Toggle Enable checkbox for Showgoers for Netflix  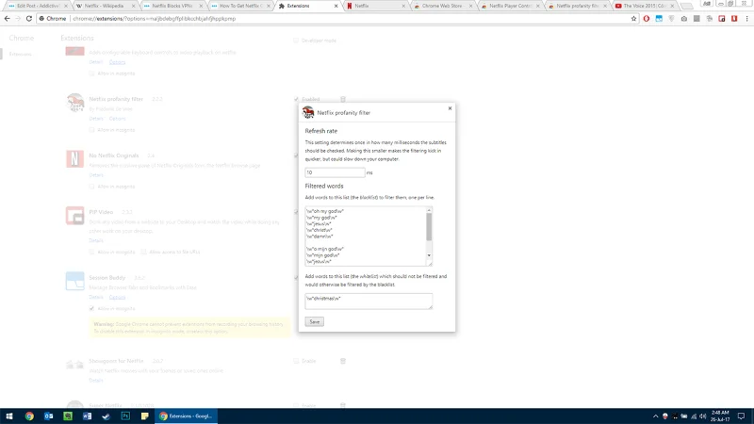point(296,361)
